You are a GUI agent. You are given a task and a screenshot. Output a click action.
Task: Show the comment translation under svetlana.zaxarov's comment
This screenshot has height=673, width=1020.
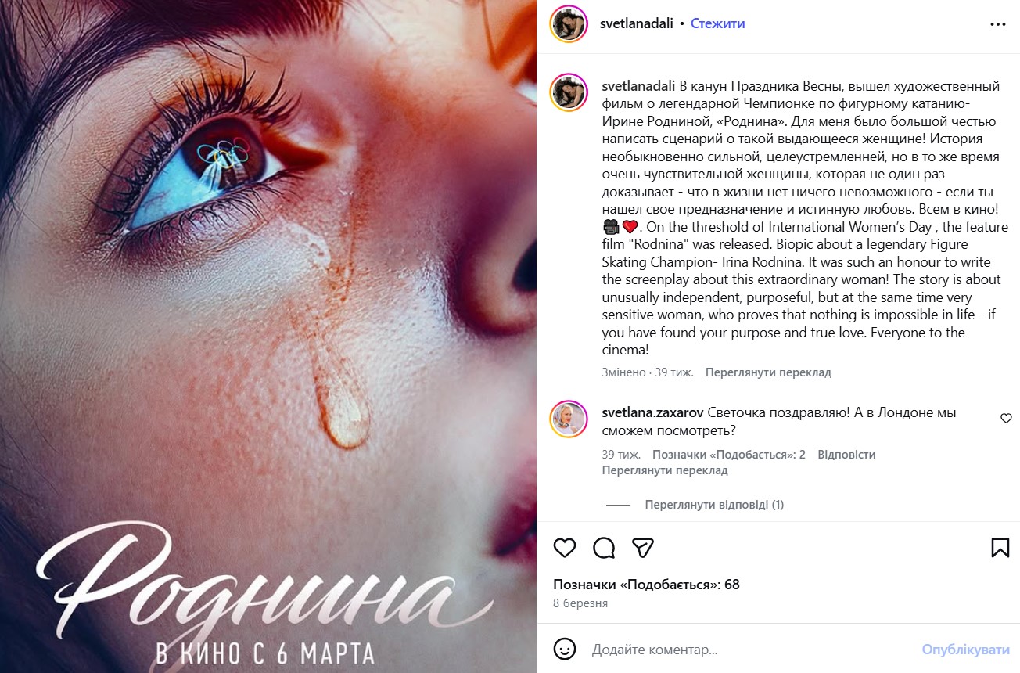coord(665,470)
